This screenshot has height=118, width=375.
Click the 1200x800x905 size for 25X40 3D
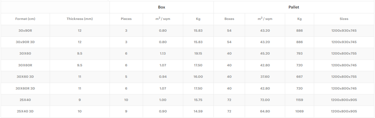coord(344,111)
